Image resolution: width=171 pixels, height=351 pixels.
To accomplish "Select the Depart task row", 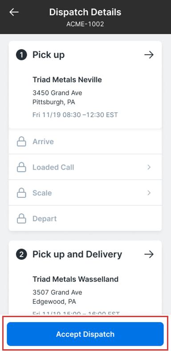I will click(x=85, y=218).
